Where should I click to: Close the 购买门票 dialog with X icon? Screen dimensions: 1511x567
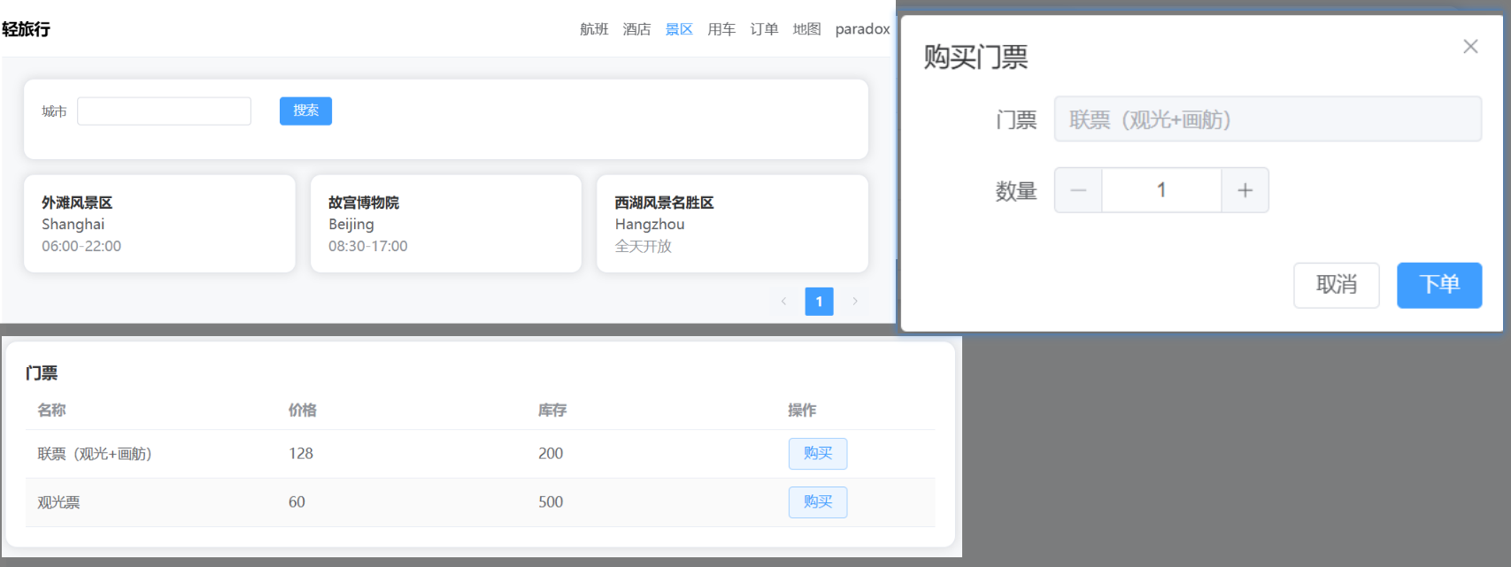(x=1470, y=47)
